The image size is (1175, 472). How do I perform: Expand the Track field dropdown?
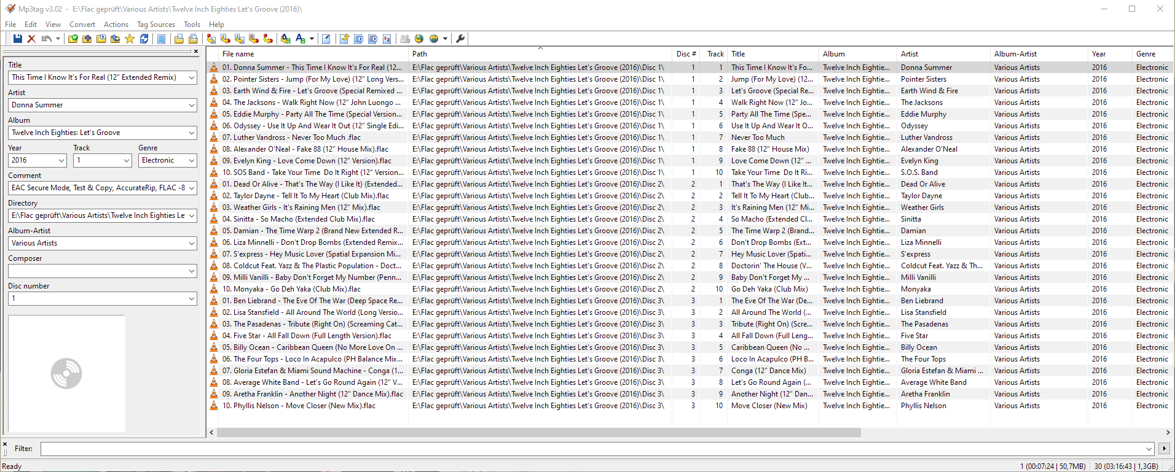coord(127,160)
